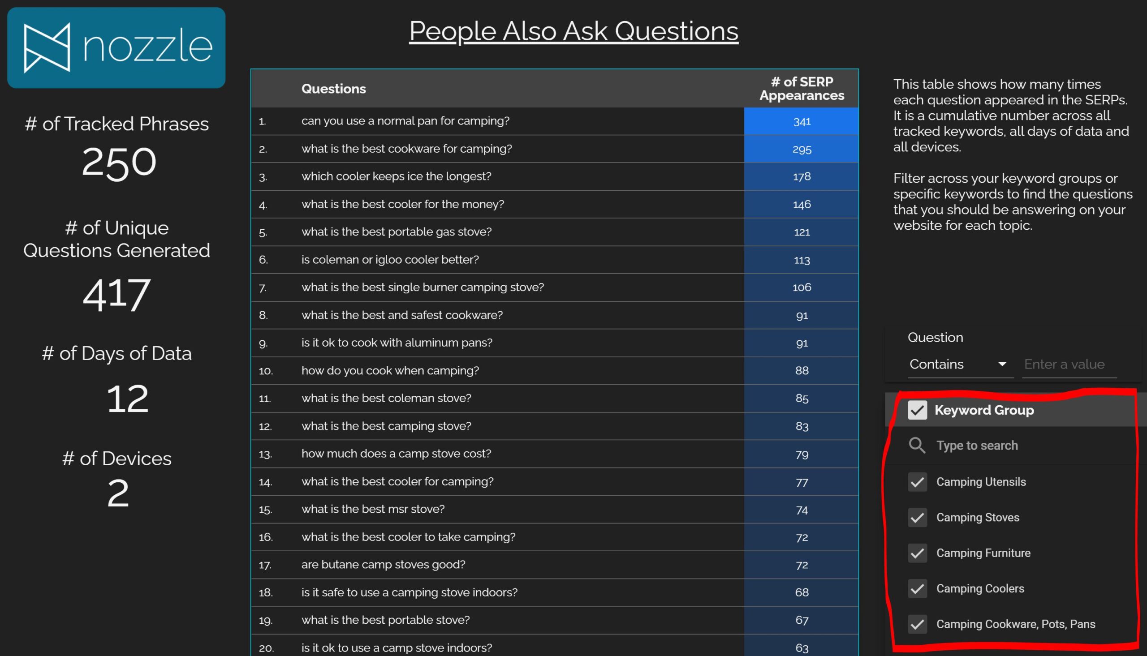The width and height of the screenshot is (1147, 656).
Task: Click the search magnifier icon
Action: [x=917, y=445]
